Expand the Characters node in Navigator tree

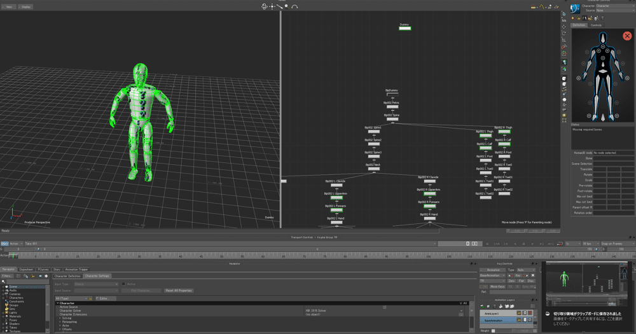click(x=3, y=298)
